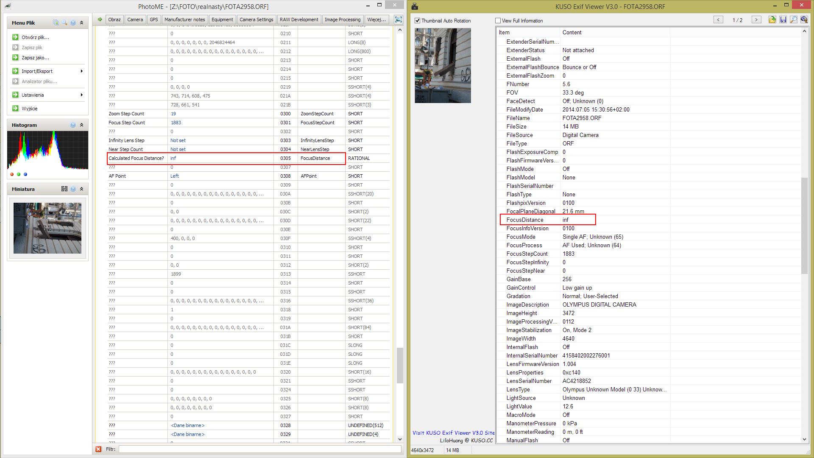The width and height of the screenshot is (814, 458).
Task: Click the green arrow left of Obraz tab
Action: [x=100, y=20]
